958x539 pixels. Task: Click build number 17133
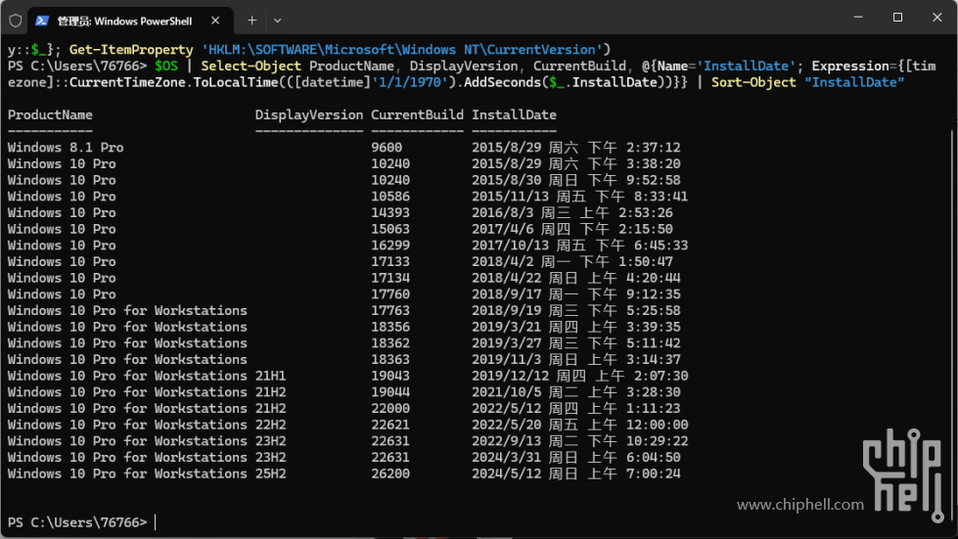tap(390, 262)
